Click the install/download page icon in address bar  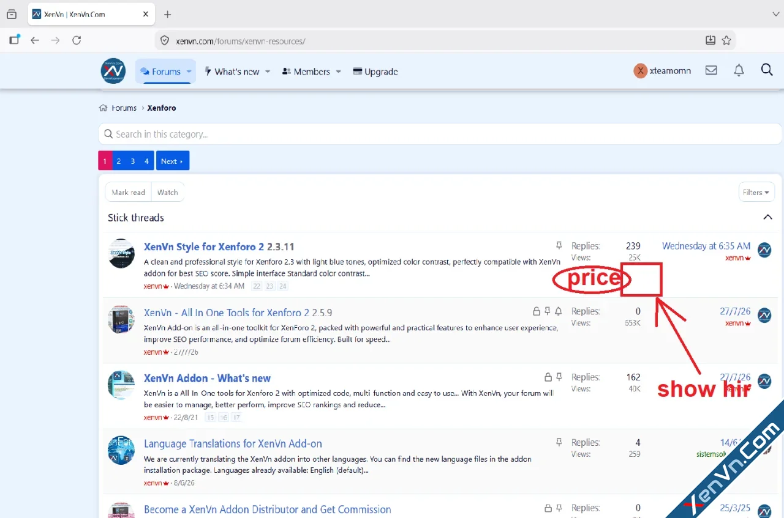(710, 40)
